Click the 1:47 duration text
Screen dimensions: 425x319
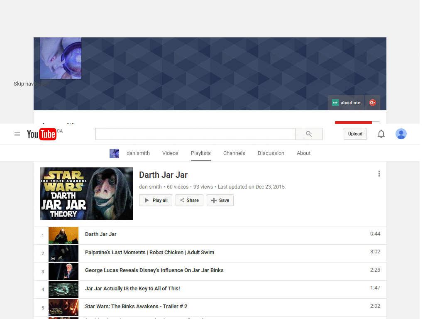pyautogui.click(x=375, y=288)
